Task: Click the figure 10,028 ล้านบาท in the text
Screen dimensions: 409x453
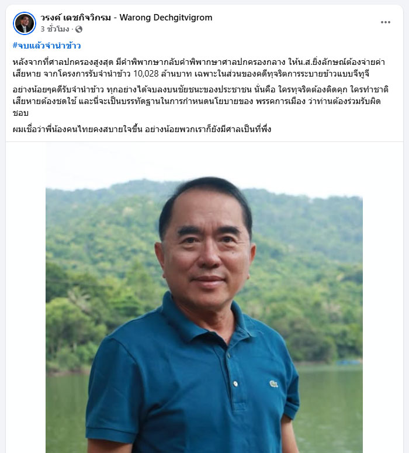Action: (162, 74)
